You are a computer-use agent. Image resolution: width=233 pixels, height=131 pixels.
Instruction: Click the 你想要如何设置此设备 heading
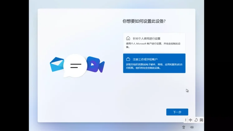(x=144, y=21)
